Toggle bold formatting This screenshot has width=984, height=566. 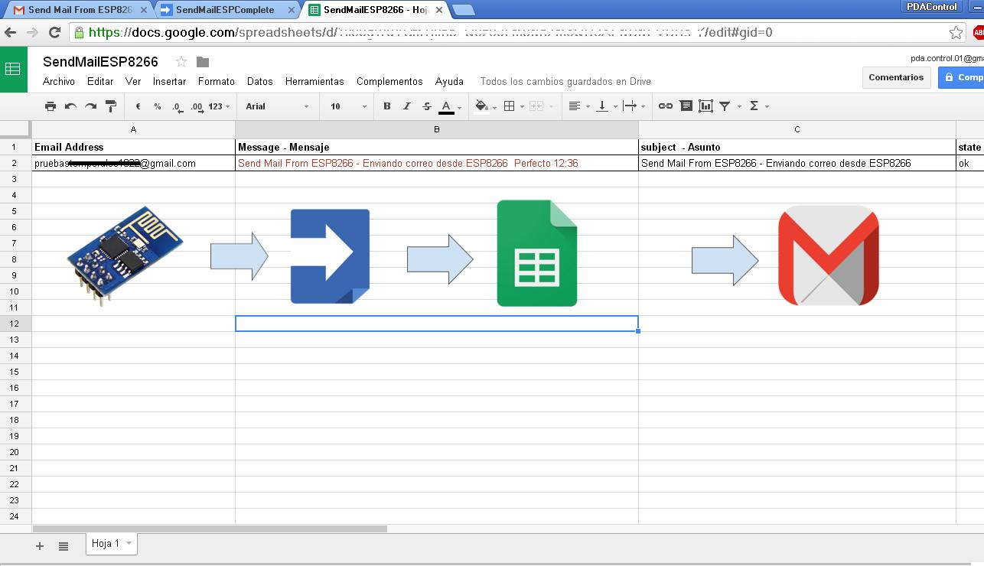[x=386, y=106]
